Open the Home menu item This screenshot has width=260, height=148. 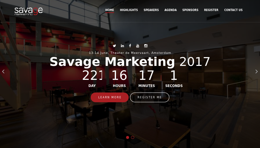[x=110, y=10]
